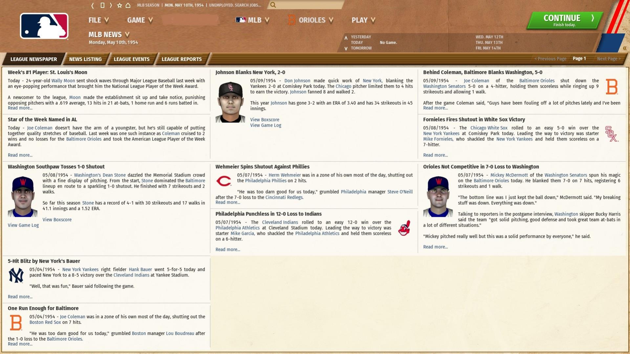Click the back navigation arrow icon

point(93,5)
